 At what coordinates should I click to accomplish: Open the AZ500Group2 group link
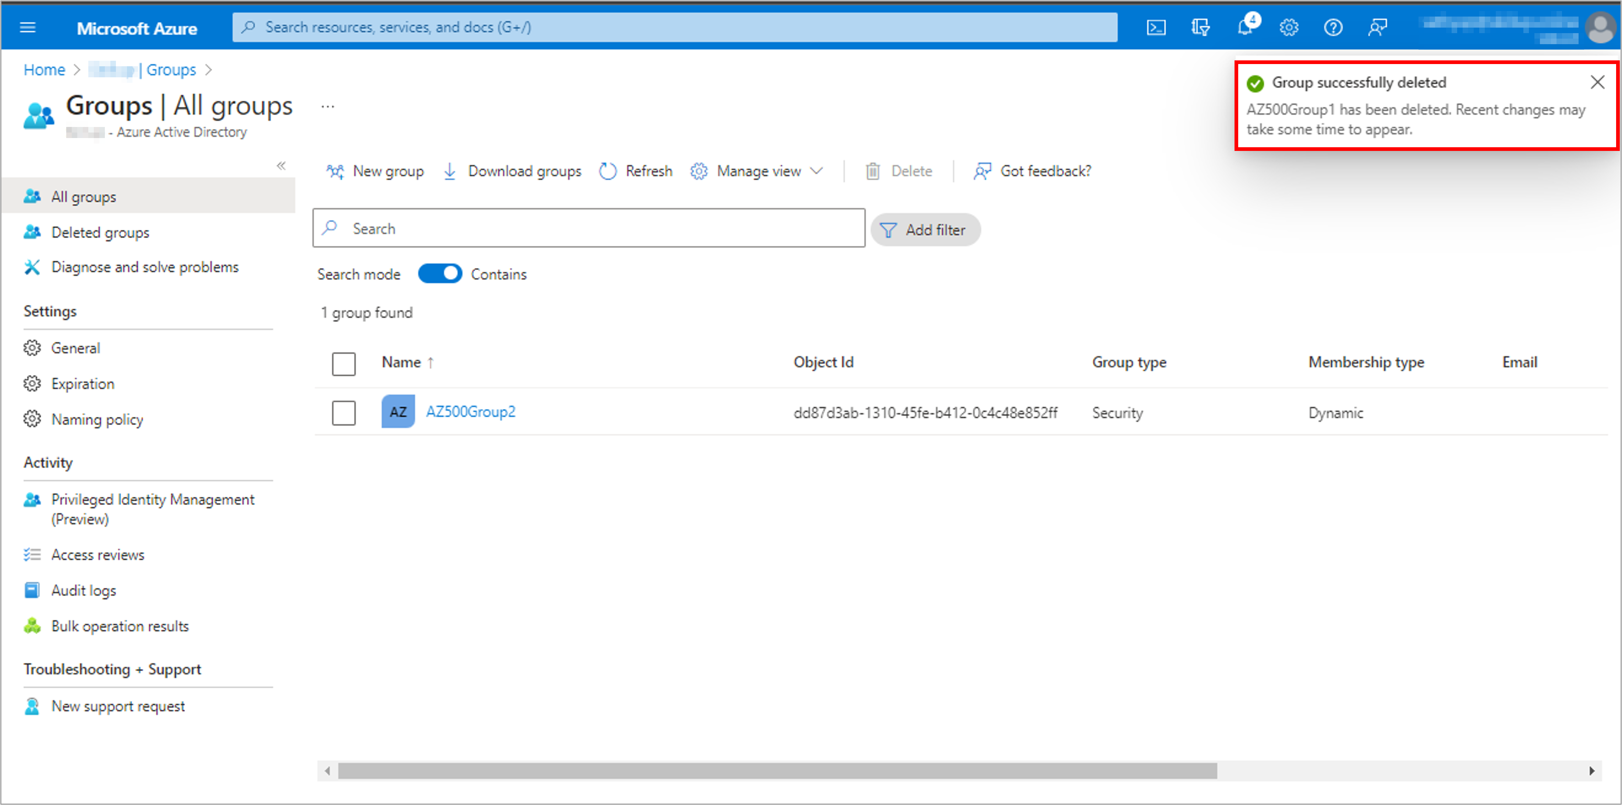tap(470, 411)
